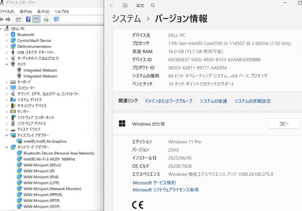Click the forward arrow in Device Manager toolbar
Viewport: 302px width, 211px height.
8,19
